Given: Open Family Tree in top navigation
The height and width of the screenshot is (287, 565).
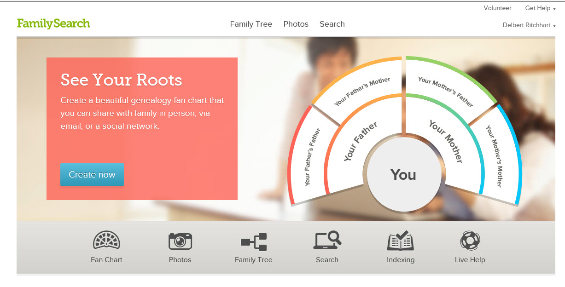Looking at the screenshot, I should point(251,24).
